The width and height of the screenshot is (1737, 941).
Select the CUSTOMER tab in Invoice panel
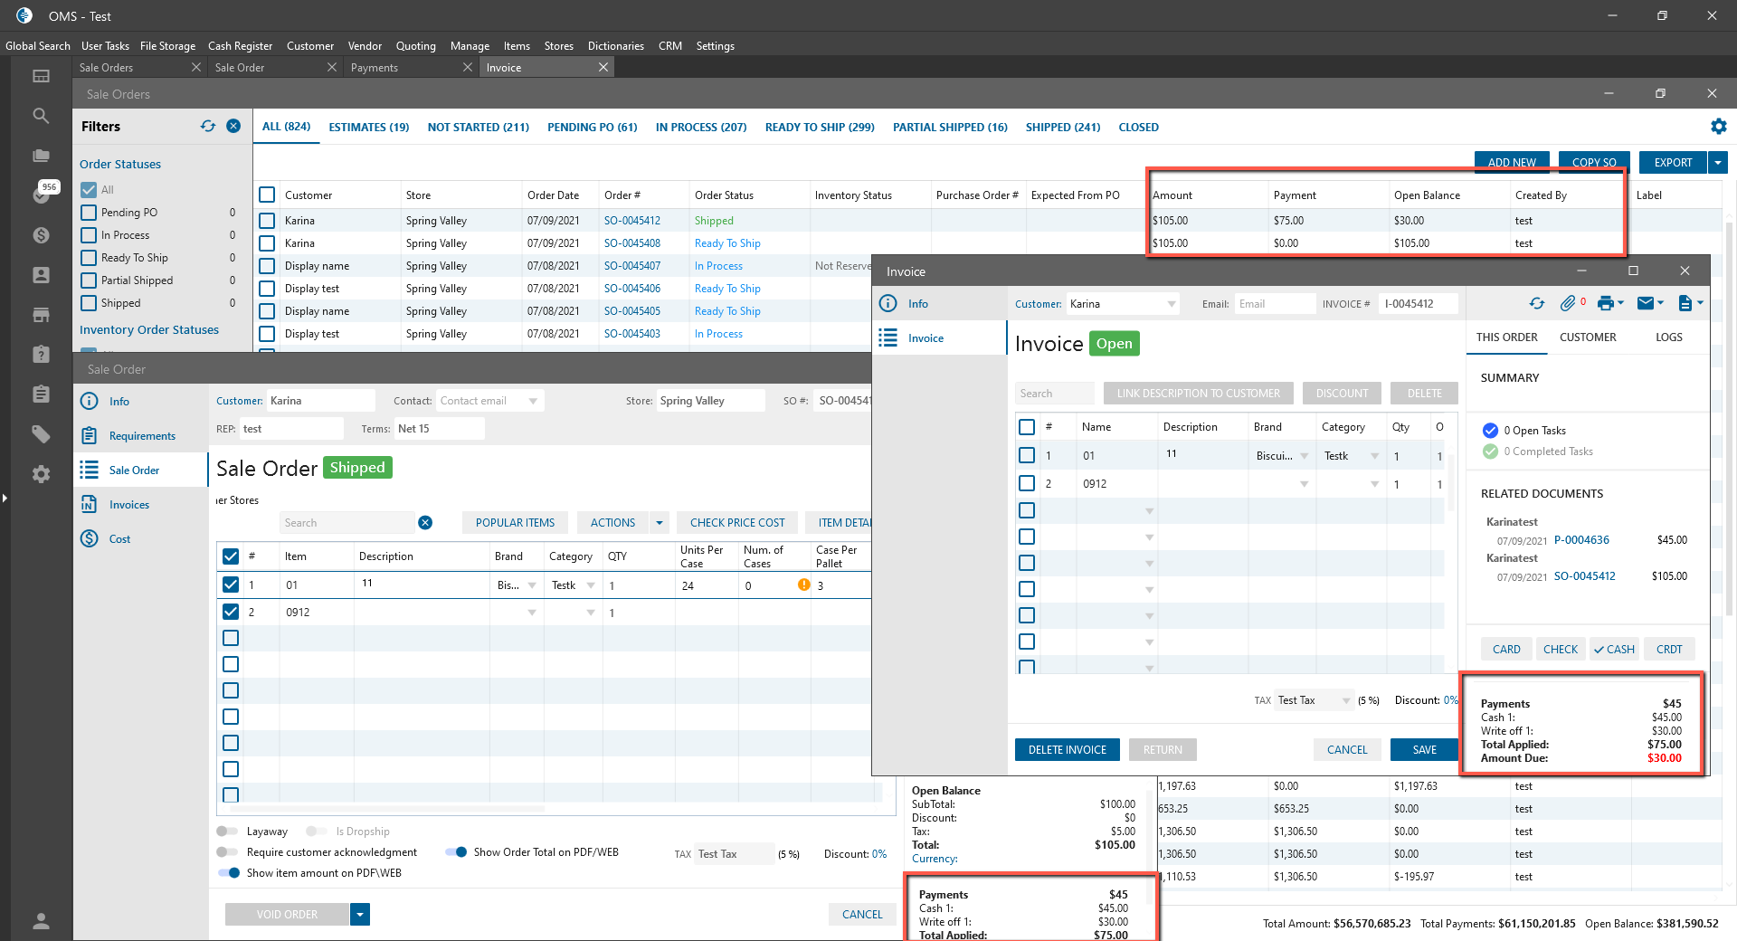[x=1587, y=337]
